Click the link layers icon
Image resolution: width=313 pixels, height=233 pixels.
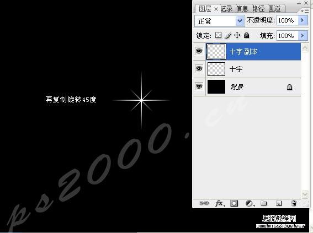(x=204, y=203)
